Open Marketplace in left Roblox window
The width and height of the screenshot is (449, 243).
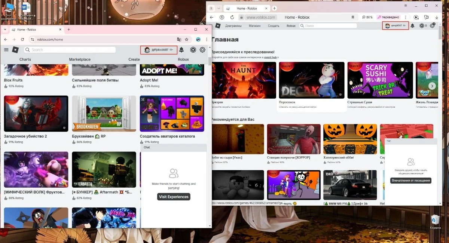(80, 59)
